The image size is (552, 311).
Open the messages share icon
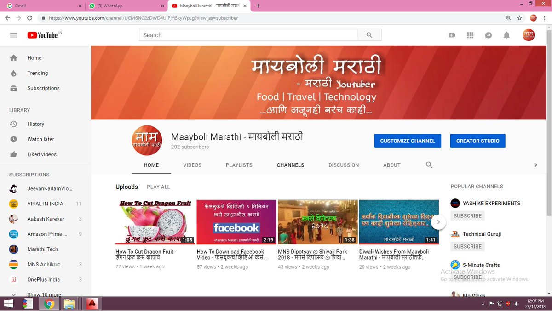(489, 35)
